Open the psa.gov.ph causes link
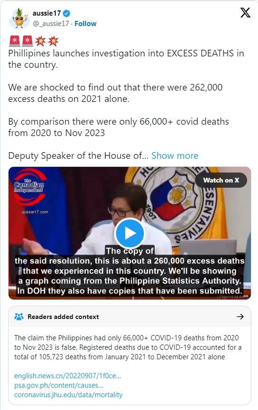 click(59, 385)
